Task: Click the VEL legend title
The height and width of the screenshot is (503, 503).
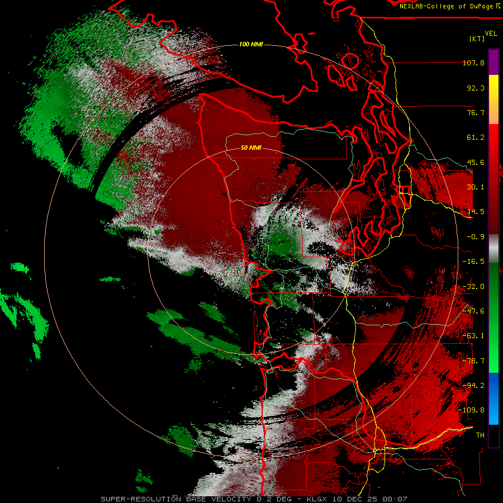Action: tap(491, 34)
